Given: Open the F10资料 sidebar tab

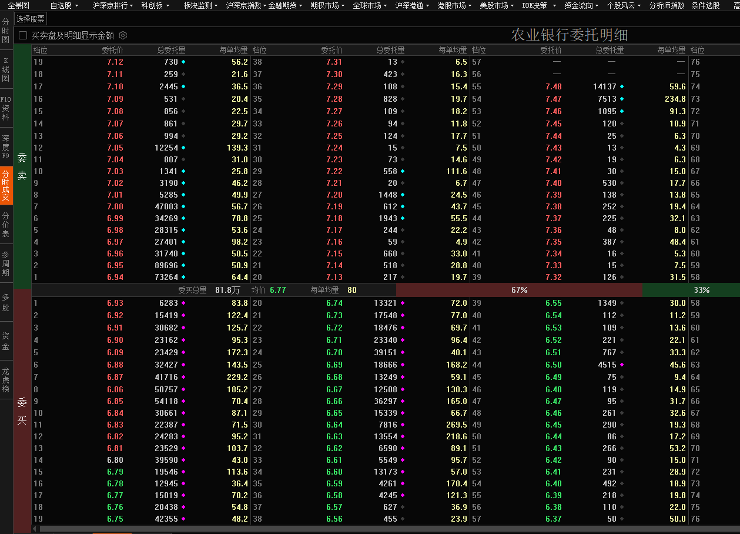Looking at the screenshot, I should 6,108.
